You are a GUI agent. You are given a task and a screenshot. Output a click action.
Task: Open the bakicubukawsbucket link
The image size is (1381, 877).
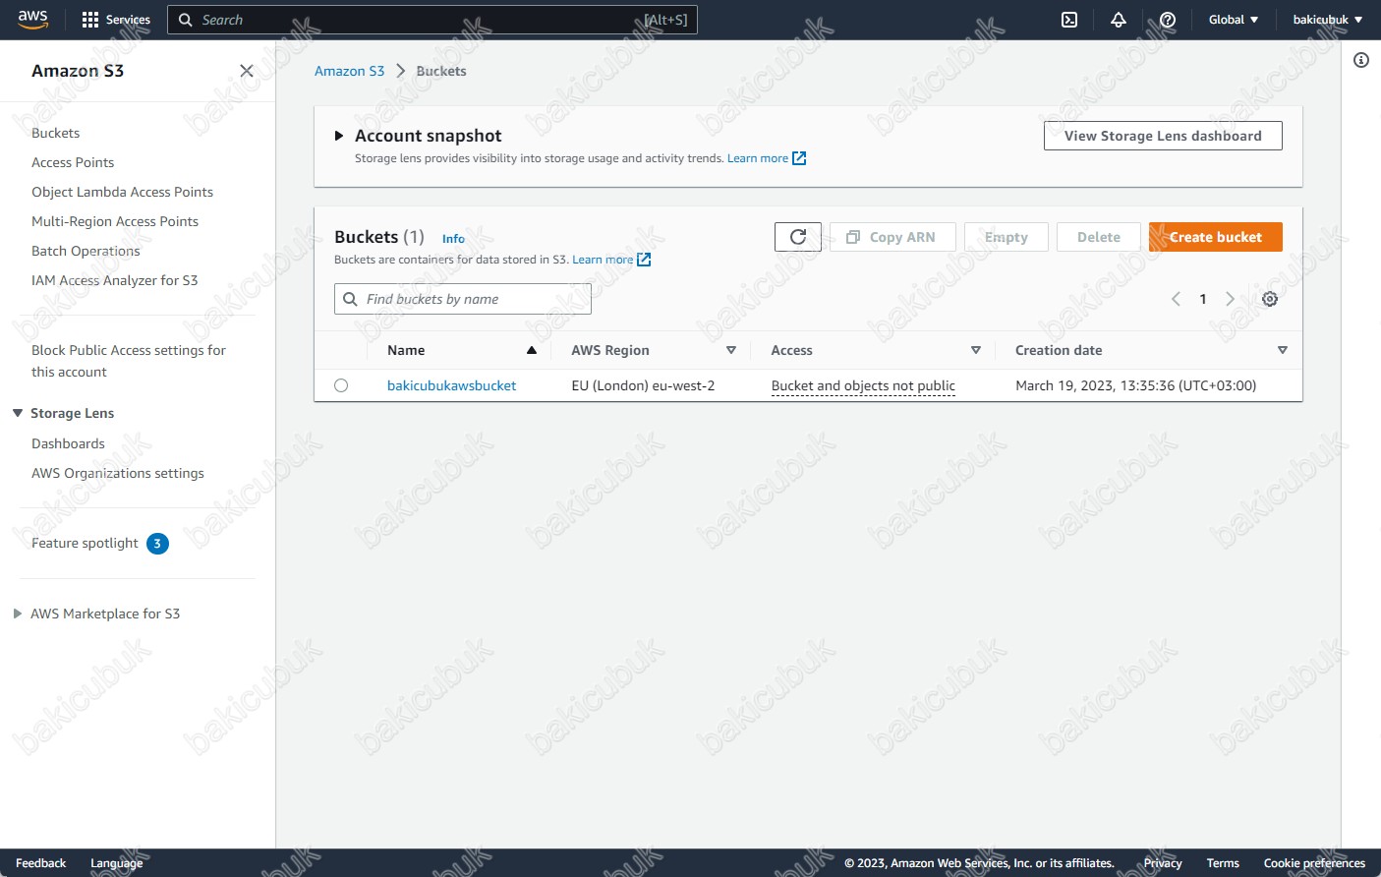451,385
